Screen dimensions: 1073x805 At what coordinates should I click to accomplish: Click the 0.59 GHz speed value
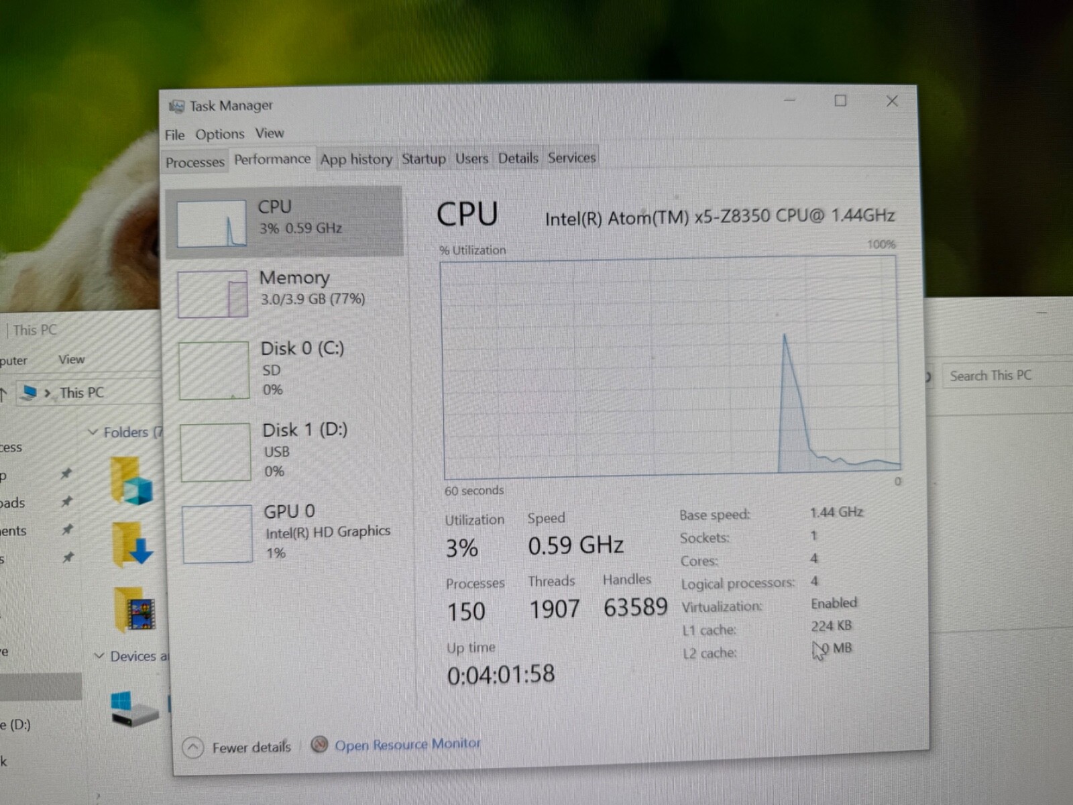tap(576, 545)
